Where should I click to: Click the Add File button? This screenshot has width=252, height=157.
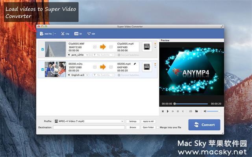pyautogui.click(x=46, y=34)
